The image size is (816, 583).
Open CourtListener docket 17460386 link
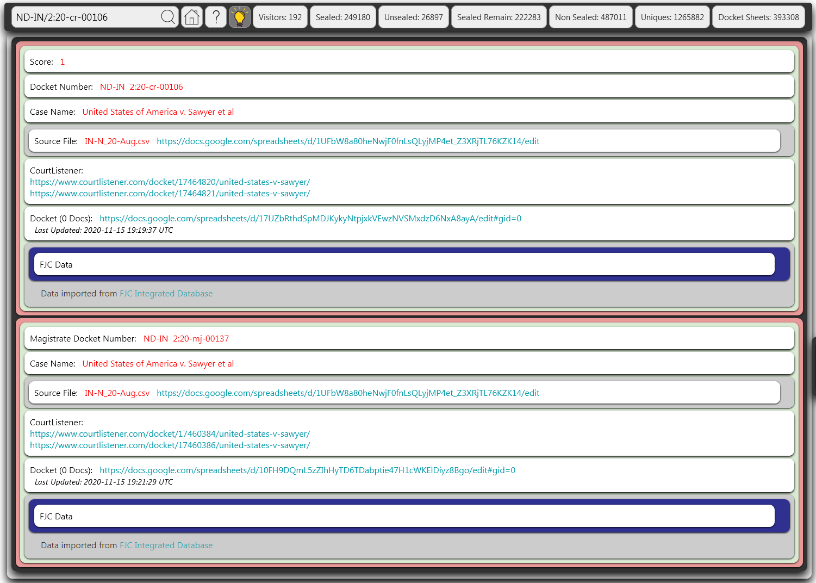pos(170,445)
